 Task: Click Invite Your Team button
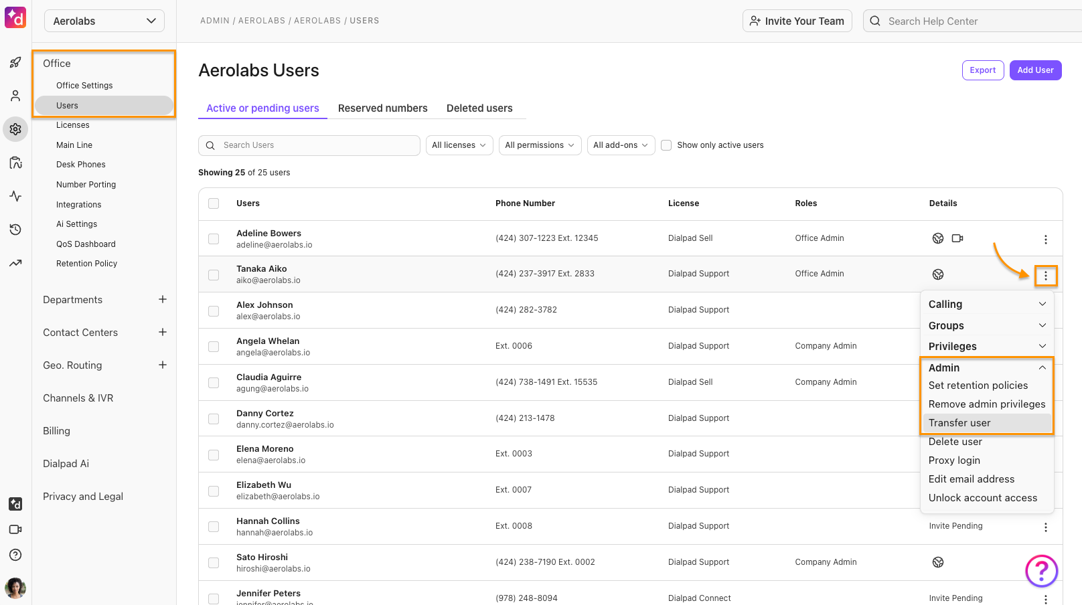click(x=797, y=21)
